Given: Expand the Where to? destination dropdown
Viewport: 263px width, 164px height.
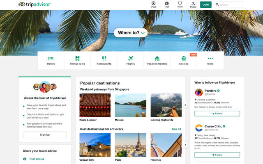Looking at the screenshot, I should (x=131, y=32).
